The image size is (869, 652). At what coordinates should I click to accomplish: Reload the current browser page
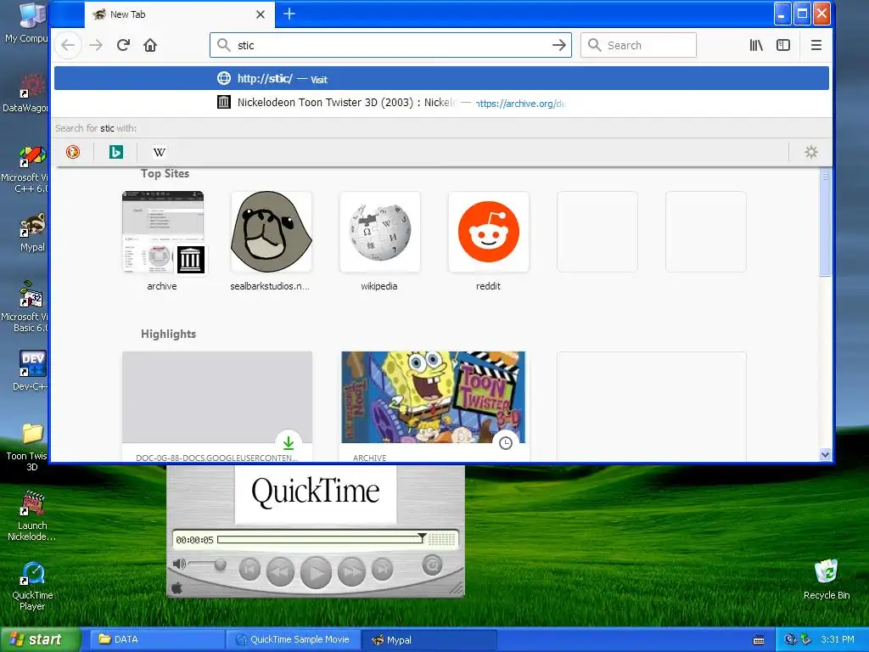(123, 45)
